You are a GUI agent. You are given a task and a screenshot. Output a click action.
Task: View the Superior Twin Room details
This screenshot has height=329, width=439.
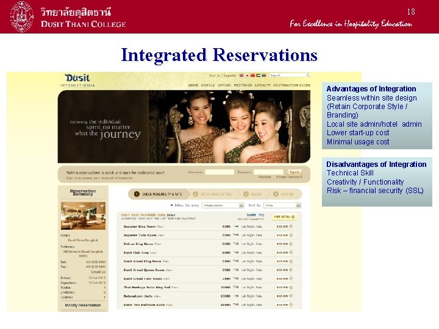[161, 235]
